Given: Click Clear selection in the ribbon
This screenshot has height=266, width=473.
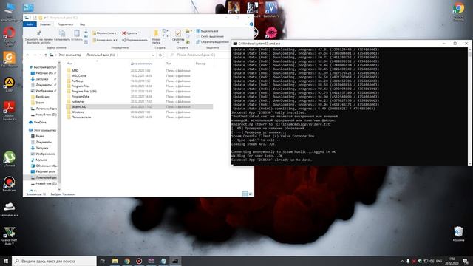Looking at the screenshot, I should (210, 36).
